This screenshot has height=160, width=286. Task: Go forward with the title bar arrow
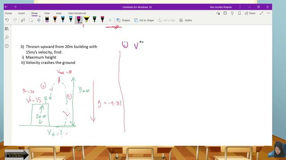(15, 7)
